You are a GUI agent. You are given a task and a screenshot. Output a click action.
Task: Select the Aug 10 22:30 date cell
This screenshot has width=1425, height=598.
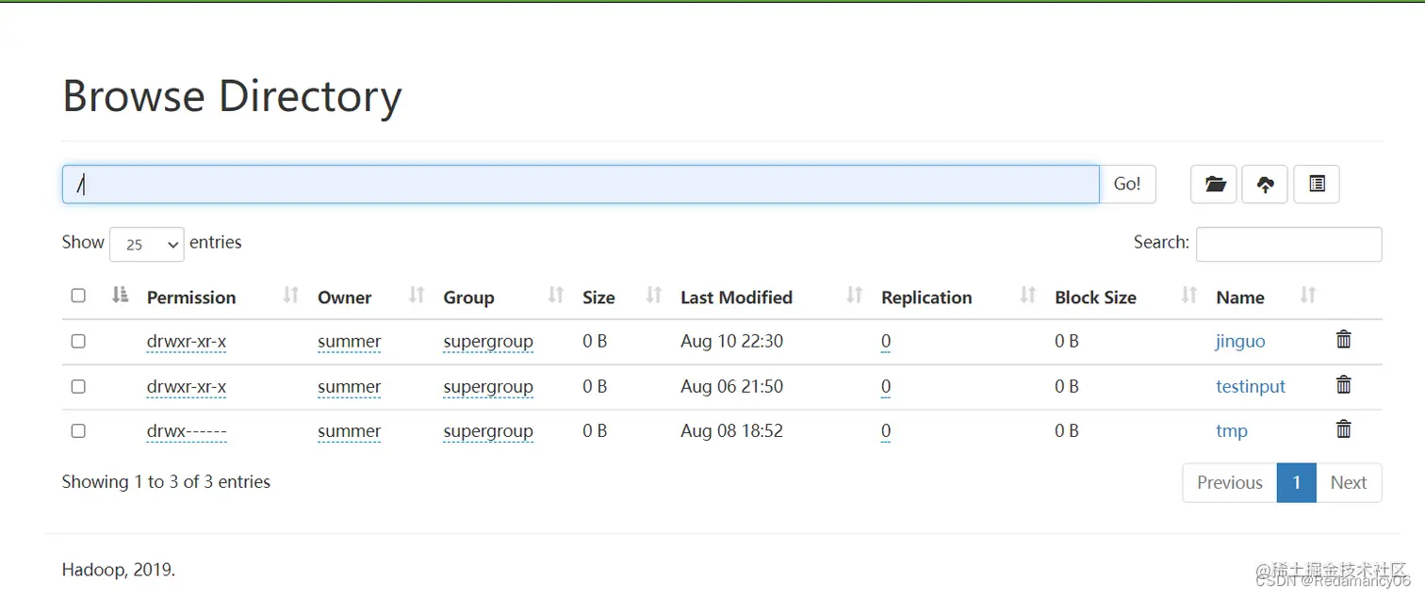pyautogui.click(x=731, y=341)
